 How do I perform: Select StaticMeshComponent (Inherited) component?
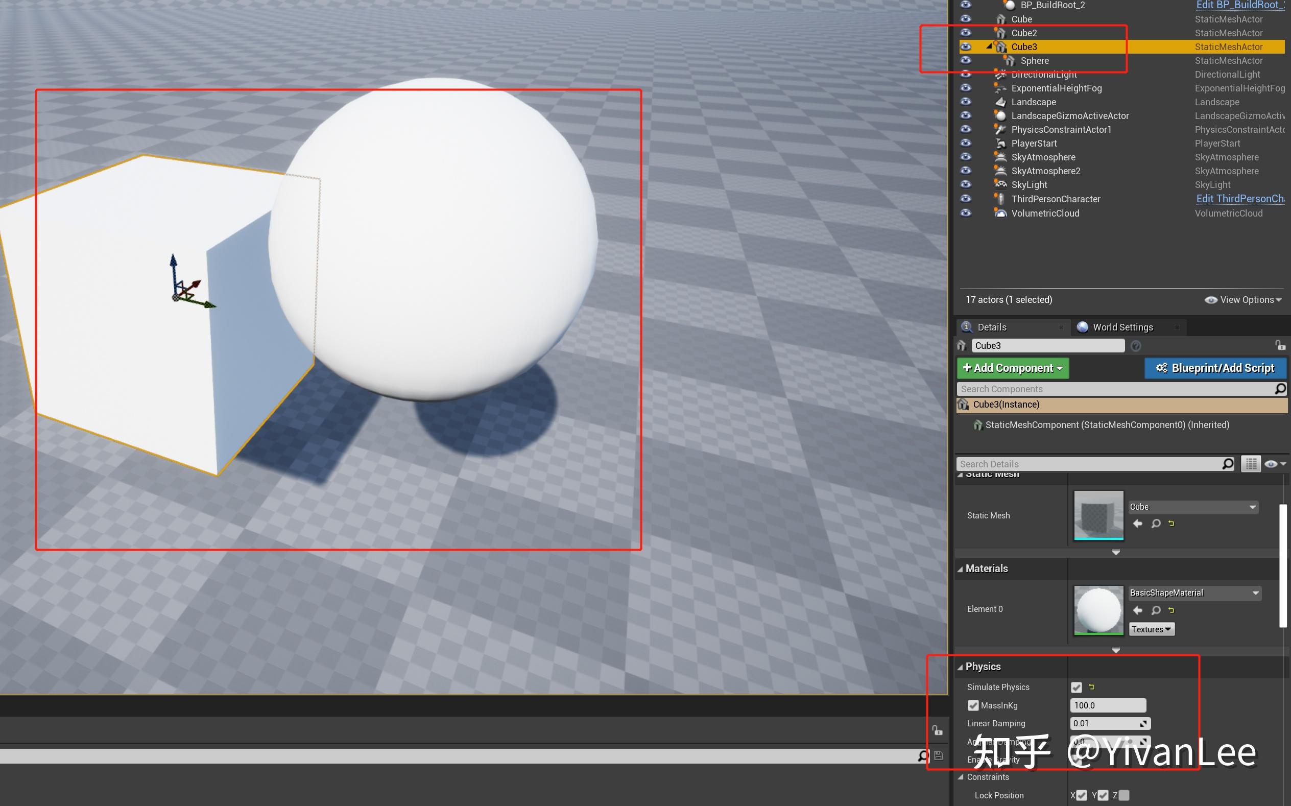click(1107, 425)
